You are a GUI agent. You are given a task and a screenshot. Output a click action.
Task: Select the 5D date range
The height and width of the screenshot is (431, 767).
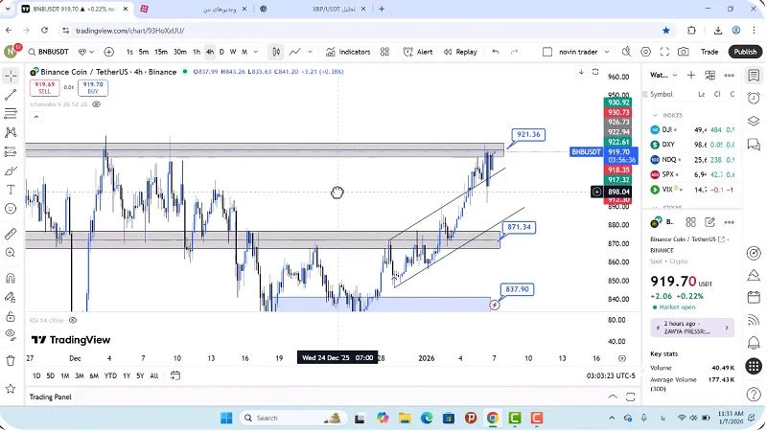point(51,375)
